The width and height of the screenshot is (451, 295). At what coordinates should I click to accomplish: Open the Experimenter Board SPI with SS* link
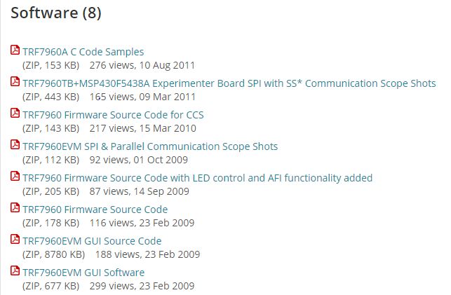click(229, 83)
